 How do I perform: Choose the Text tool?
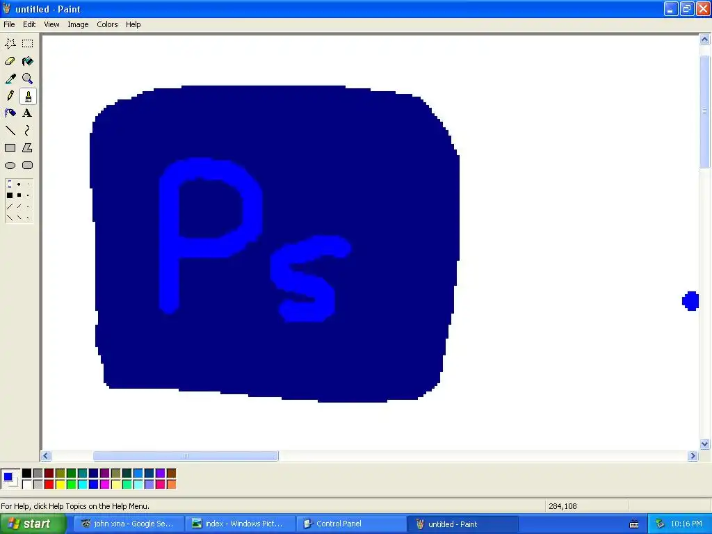click(28, 113)
